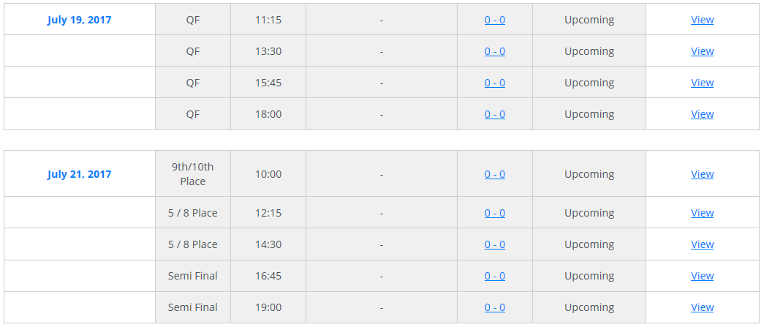The width and height of the screenshot is (764, 330).
Task: Click 0 - 0 score of 15:45 QF
Action: coord(494,83)
